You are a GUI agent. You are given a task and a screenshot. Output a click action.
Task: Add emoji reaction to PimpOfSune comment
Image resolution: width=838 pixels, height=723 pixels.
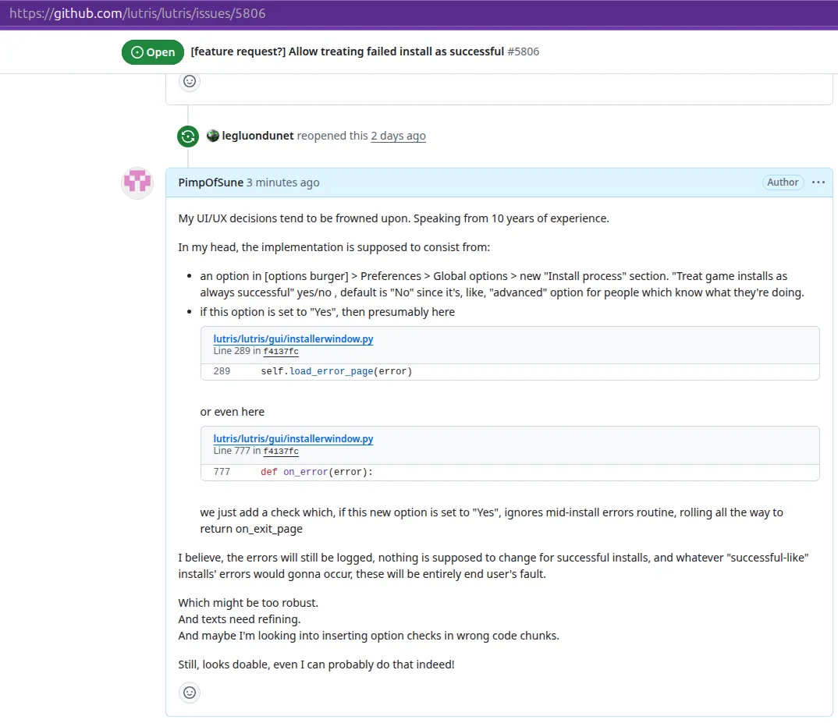(x=190, y=693)
